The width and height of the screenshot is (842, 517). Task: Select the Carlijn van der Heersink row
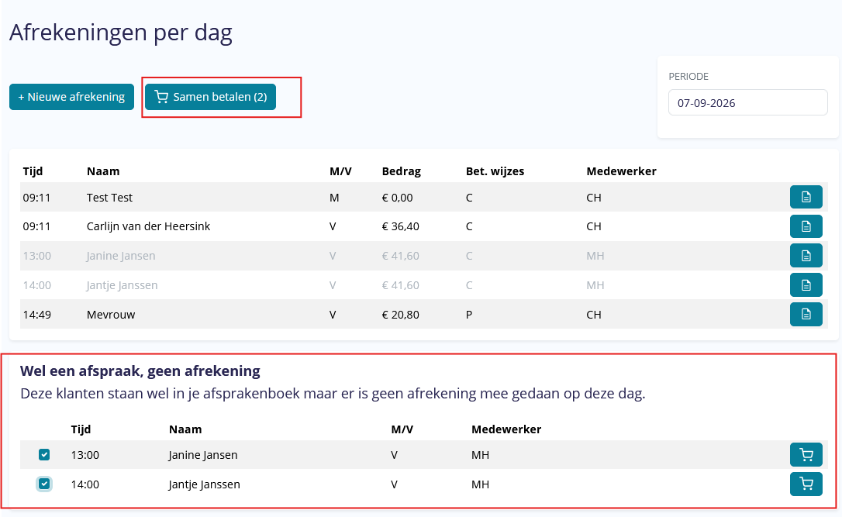tap(423, 226)
